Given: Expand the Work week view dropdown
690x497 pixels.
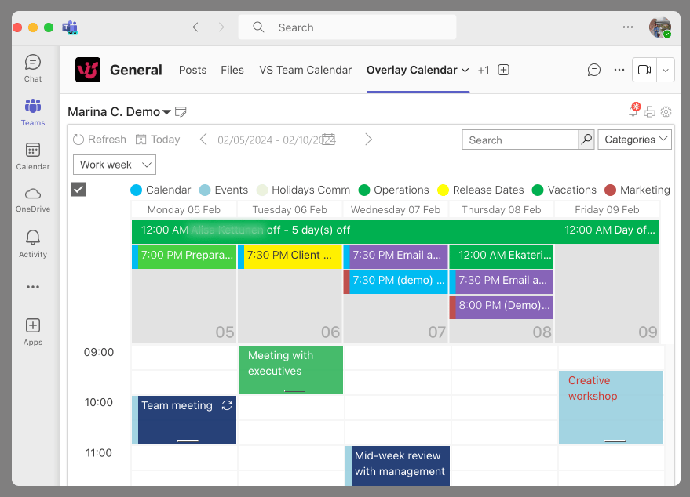Looking at the screenshot, I should tap(115, 165).
